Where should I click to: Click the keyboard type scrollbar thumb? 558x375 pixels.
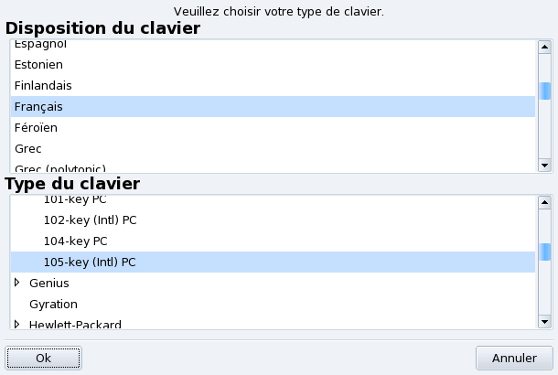point(545,249)
